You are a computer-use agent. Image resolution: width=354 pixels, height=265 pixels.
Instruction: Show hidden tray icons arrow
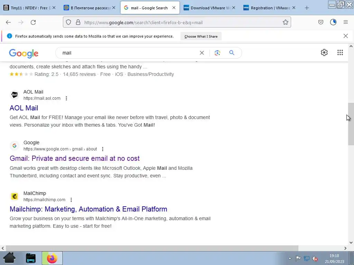290,258
